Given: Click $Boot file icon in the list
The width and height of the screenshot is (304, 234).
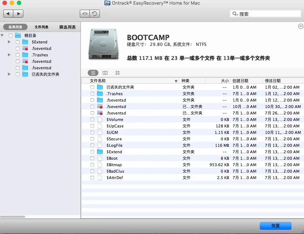Looking at the screenshot, I should pyautogui.click(x=100, y=158).
